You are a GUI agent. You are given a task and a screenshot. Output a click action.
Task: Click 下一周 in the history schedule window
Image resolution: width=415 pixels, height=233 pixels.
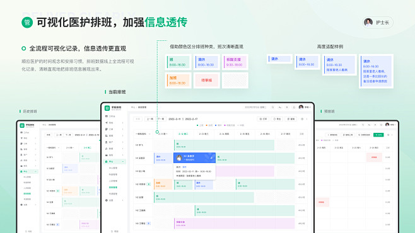68,135
